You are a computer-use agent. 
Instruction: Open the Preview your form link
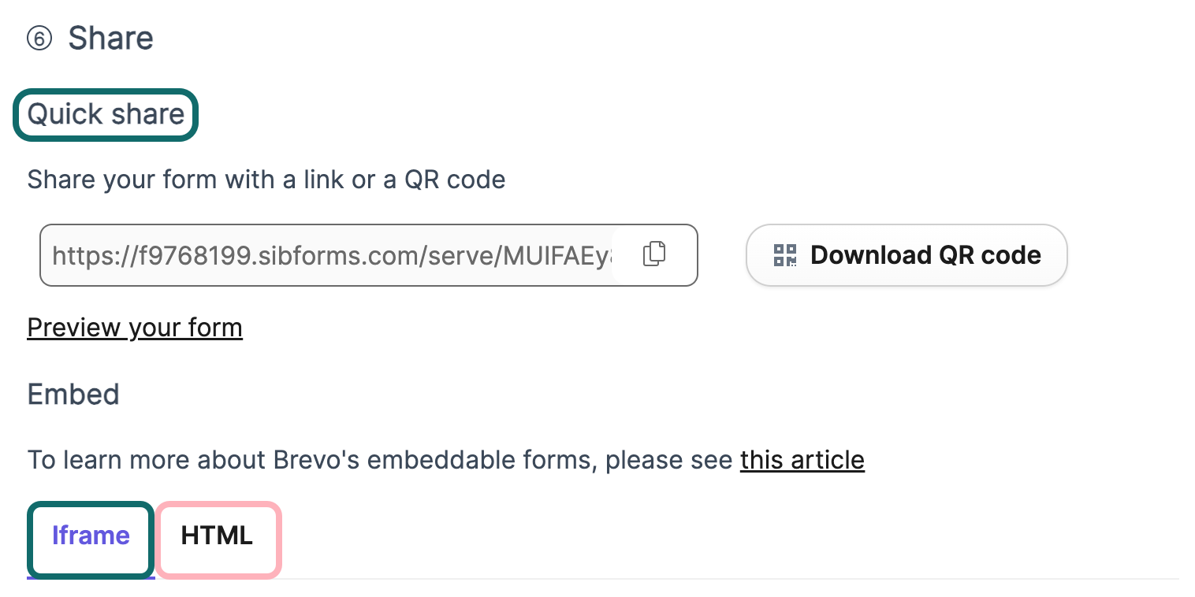tap(135, 328)
